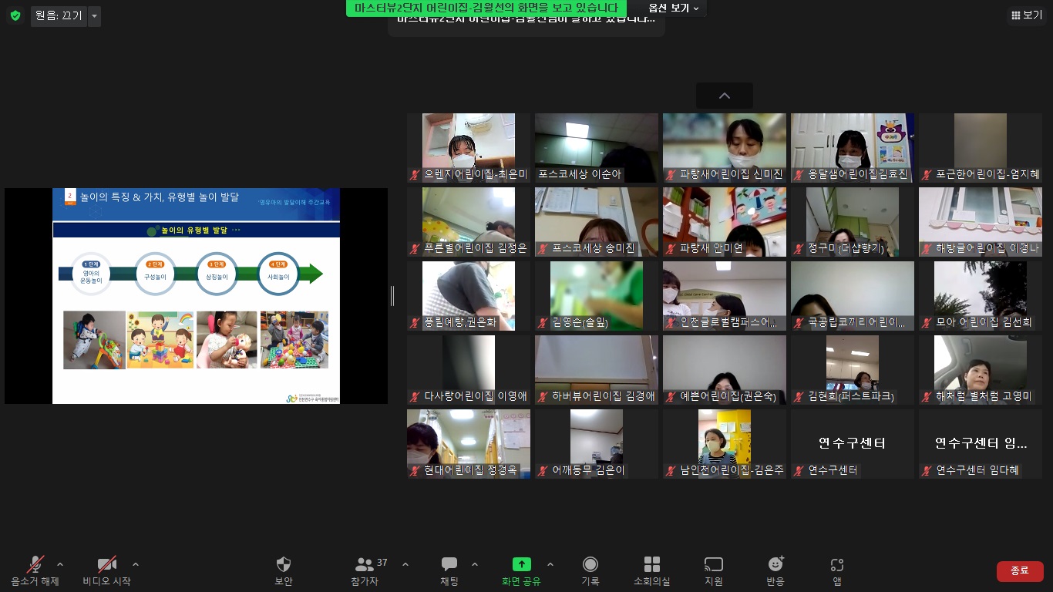This screenshot has height=592, width=1053.
Task: Click the red 종료 end button
Action: (1019, 570)
